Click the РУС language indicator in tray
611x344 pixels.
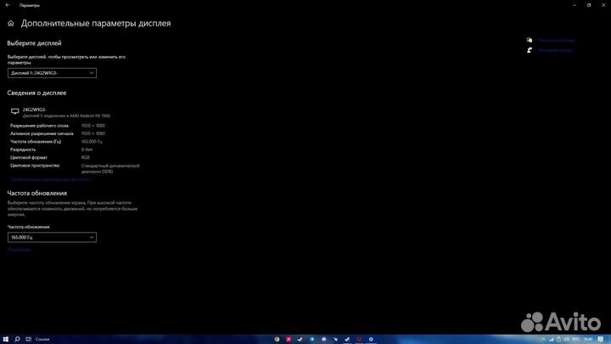(x=577, y=338)
